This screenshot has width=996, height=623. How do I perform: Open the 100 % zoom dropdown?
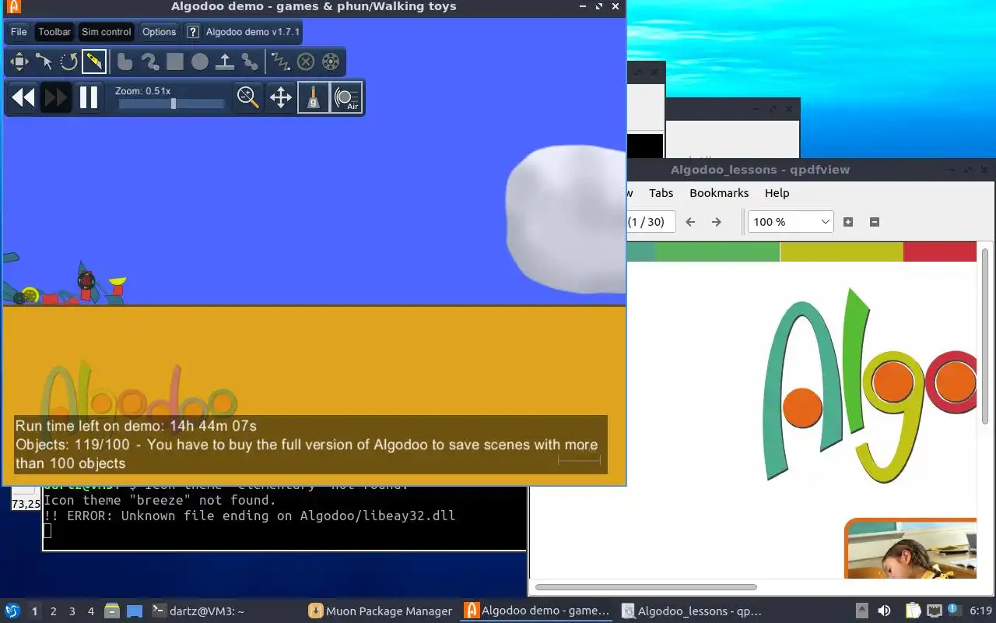coord(791,222)
